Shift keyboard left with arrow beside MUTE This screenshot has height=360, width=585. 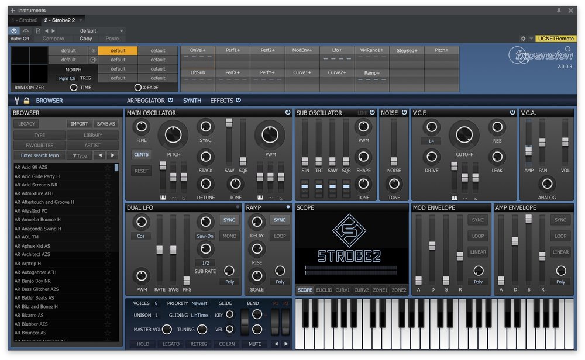pyautogui.click(x=276, y=344)
